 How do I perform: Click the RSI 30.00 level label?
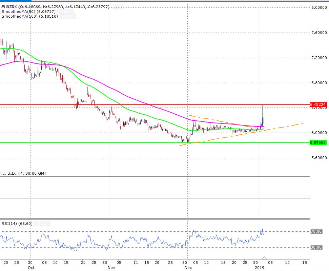(x=316, y=248)
